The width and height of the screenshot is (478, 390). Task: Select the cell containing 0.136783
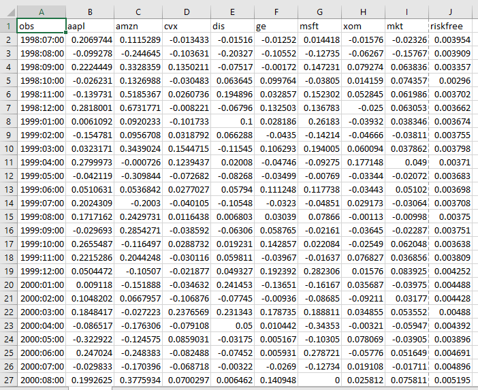pyautogui.click(x=319, y=108)
